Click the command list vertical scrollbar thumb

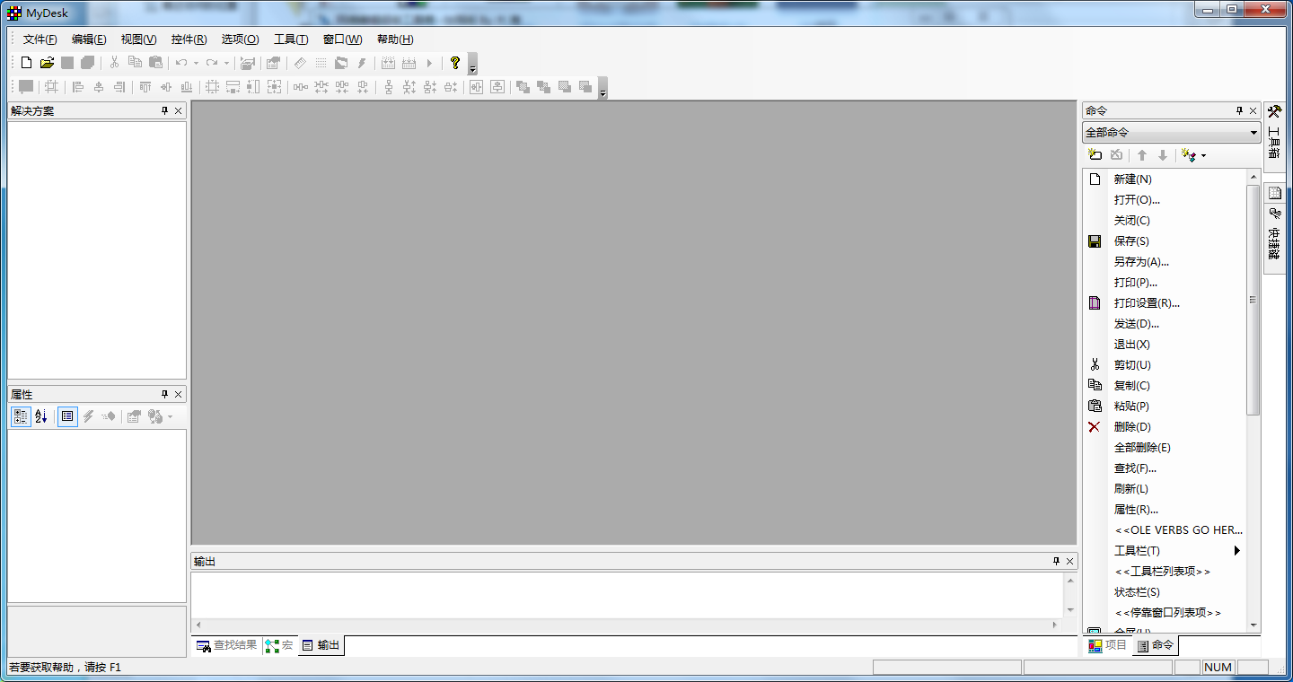(1253, 300)
